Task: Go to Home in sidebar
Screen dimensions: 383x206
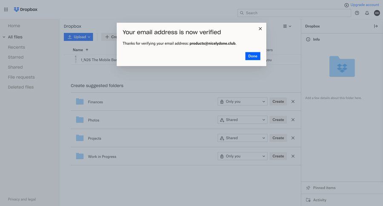Action: point(14,26)
